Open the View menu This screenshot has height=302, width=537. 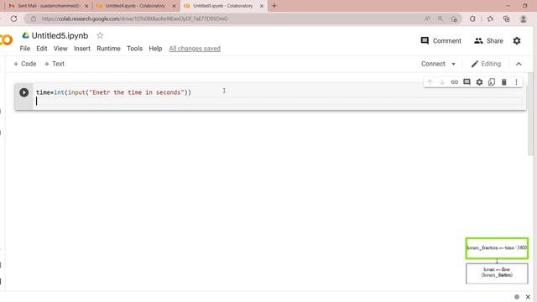click(x=60, y=49)
